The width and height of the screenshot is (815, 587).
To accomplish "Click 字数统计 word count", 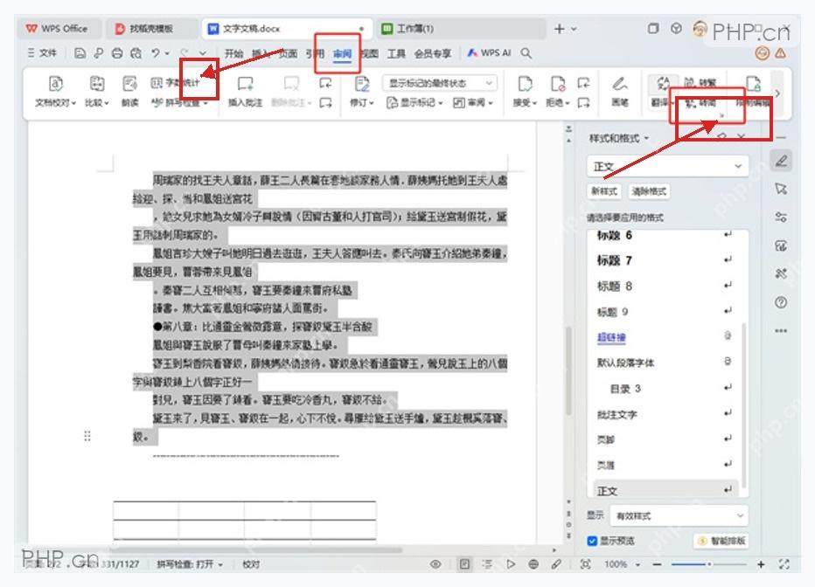I will tap(176, 83).
